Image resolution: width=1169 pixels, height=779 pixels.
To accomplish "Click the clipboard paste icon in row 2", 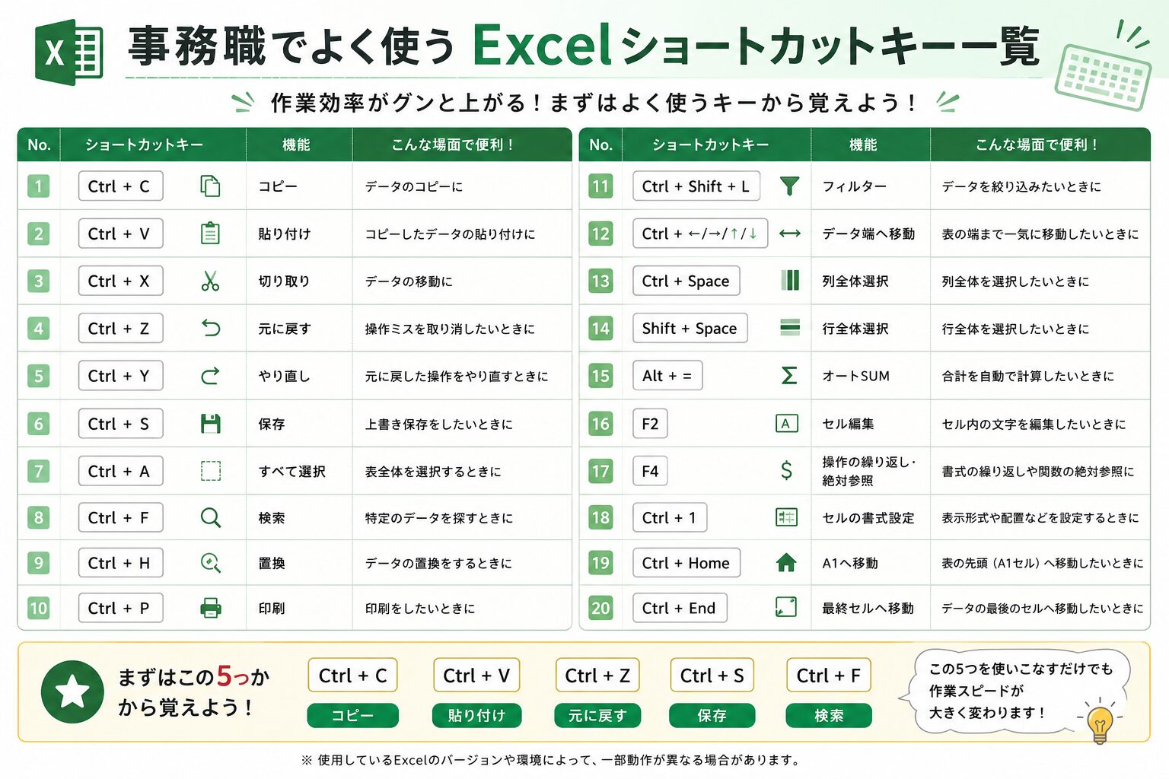I will [x=210, y=234].
